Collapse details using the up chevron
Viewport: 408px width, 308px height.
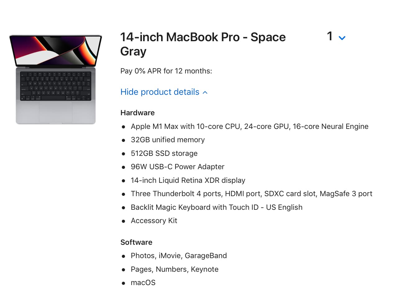coord(205,92)
